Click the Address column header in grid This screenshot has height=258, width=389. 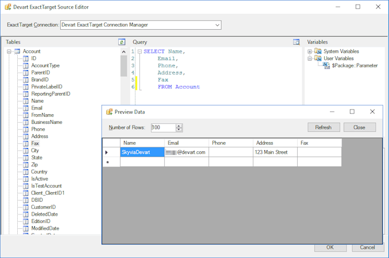coord(275,143)
